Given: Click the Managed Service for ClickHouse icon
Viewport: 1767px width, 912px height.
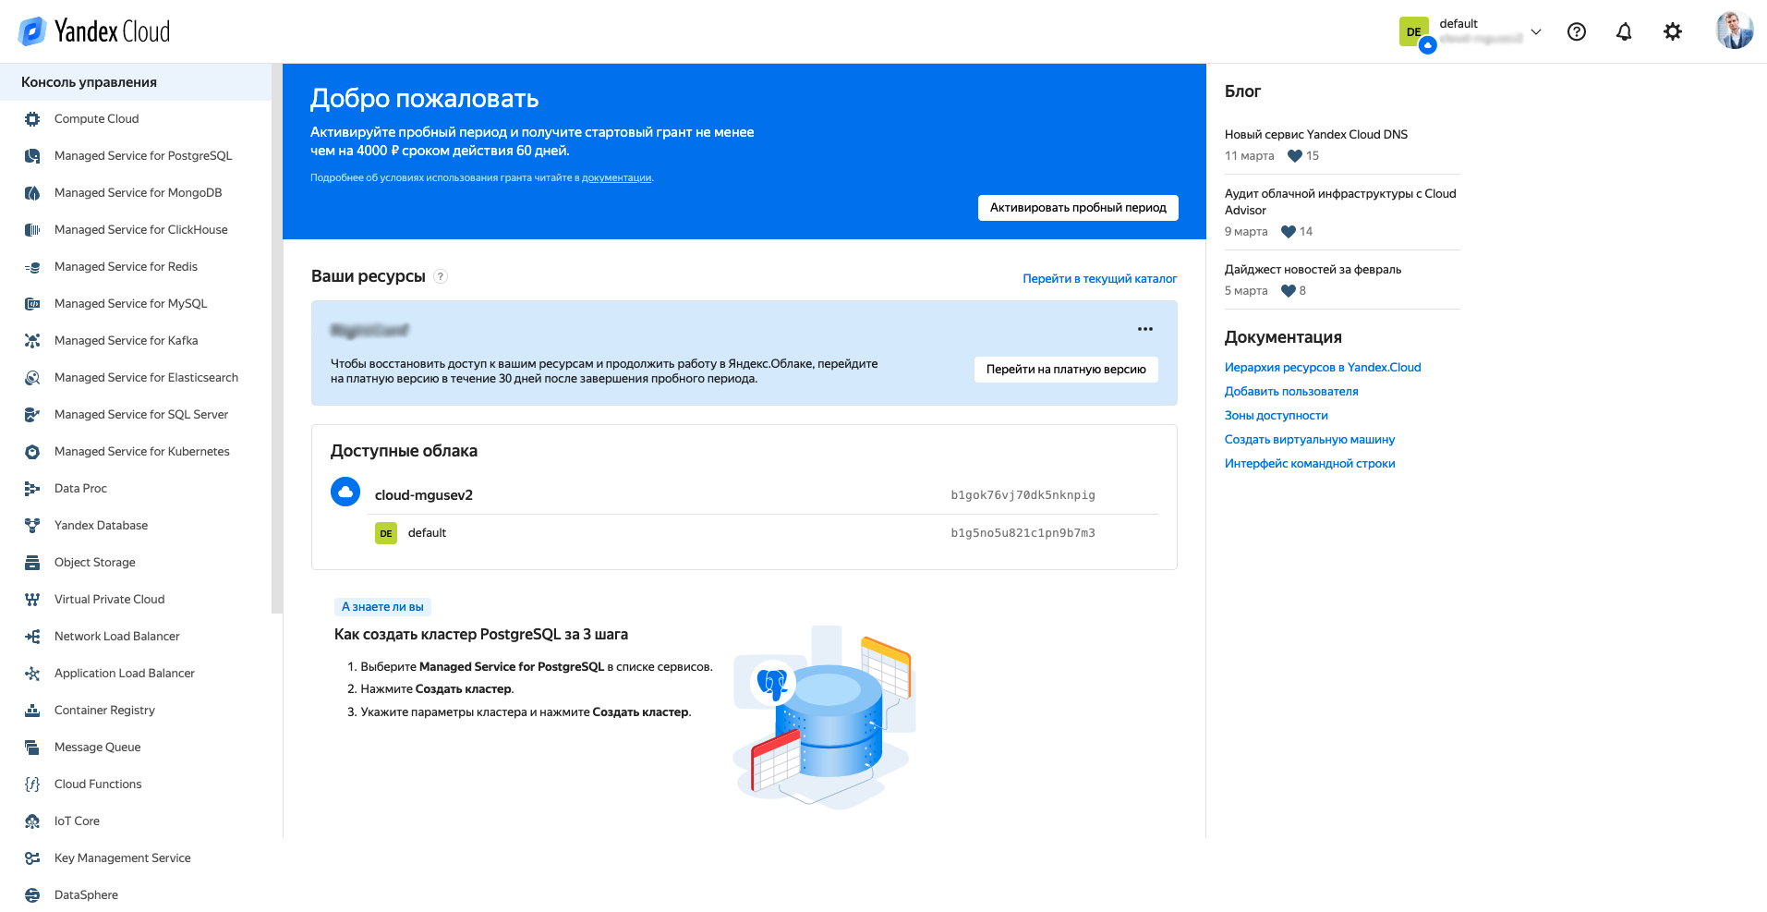Looking at the screenshot, I should pos(32,230).
